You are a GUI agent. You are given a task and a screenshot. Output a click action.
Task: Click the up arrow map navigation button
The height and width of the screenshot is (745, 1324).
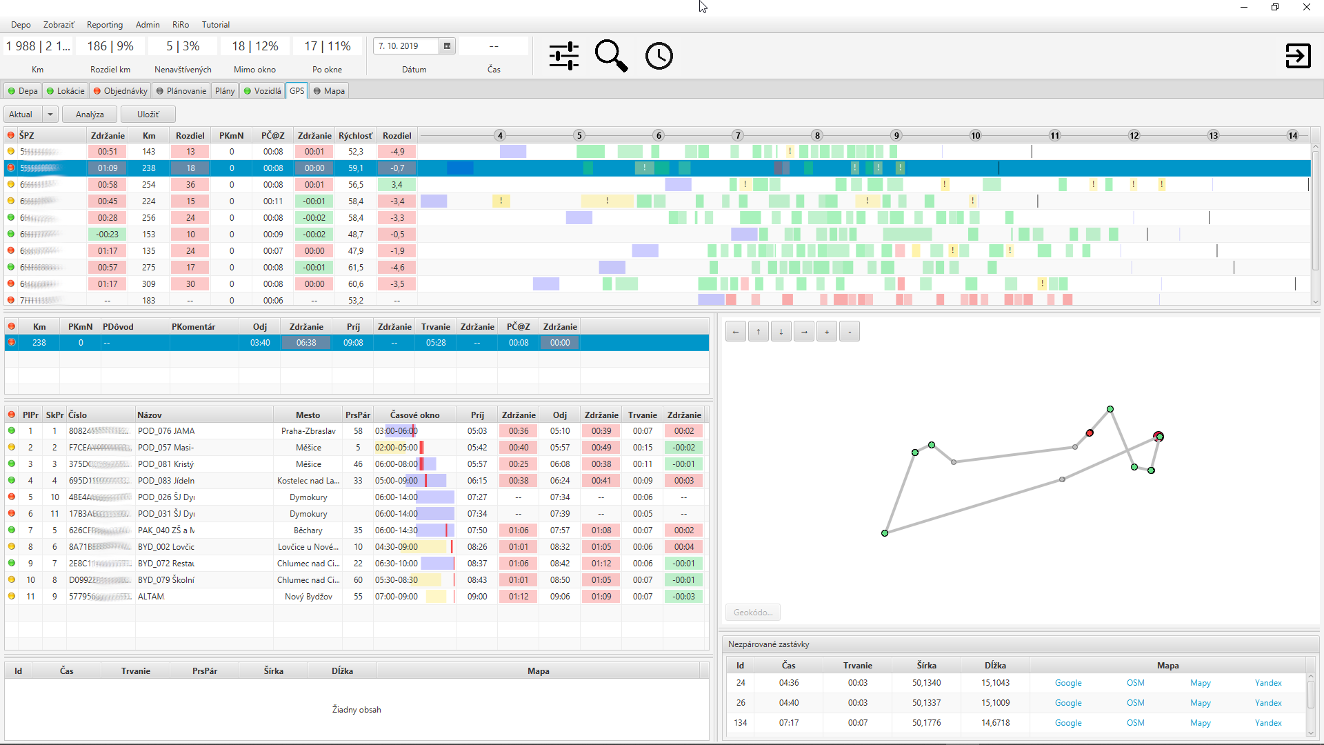tap(759, 331)
